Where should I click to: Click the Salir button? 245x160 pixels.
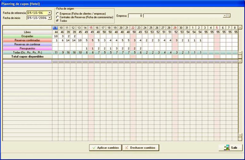(231, 147)
